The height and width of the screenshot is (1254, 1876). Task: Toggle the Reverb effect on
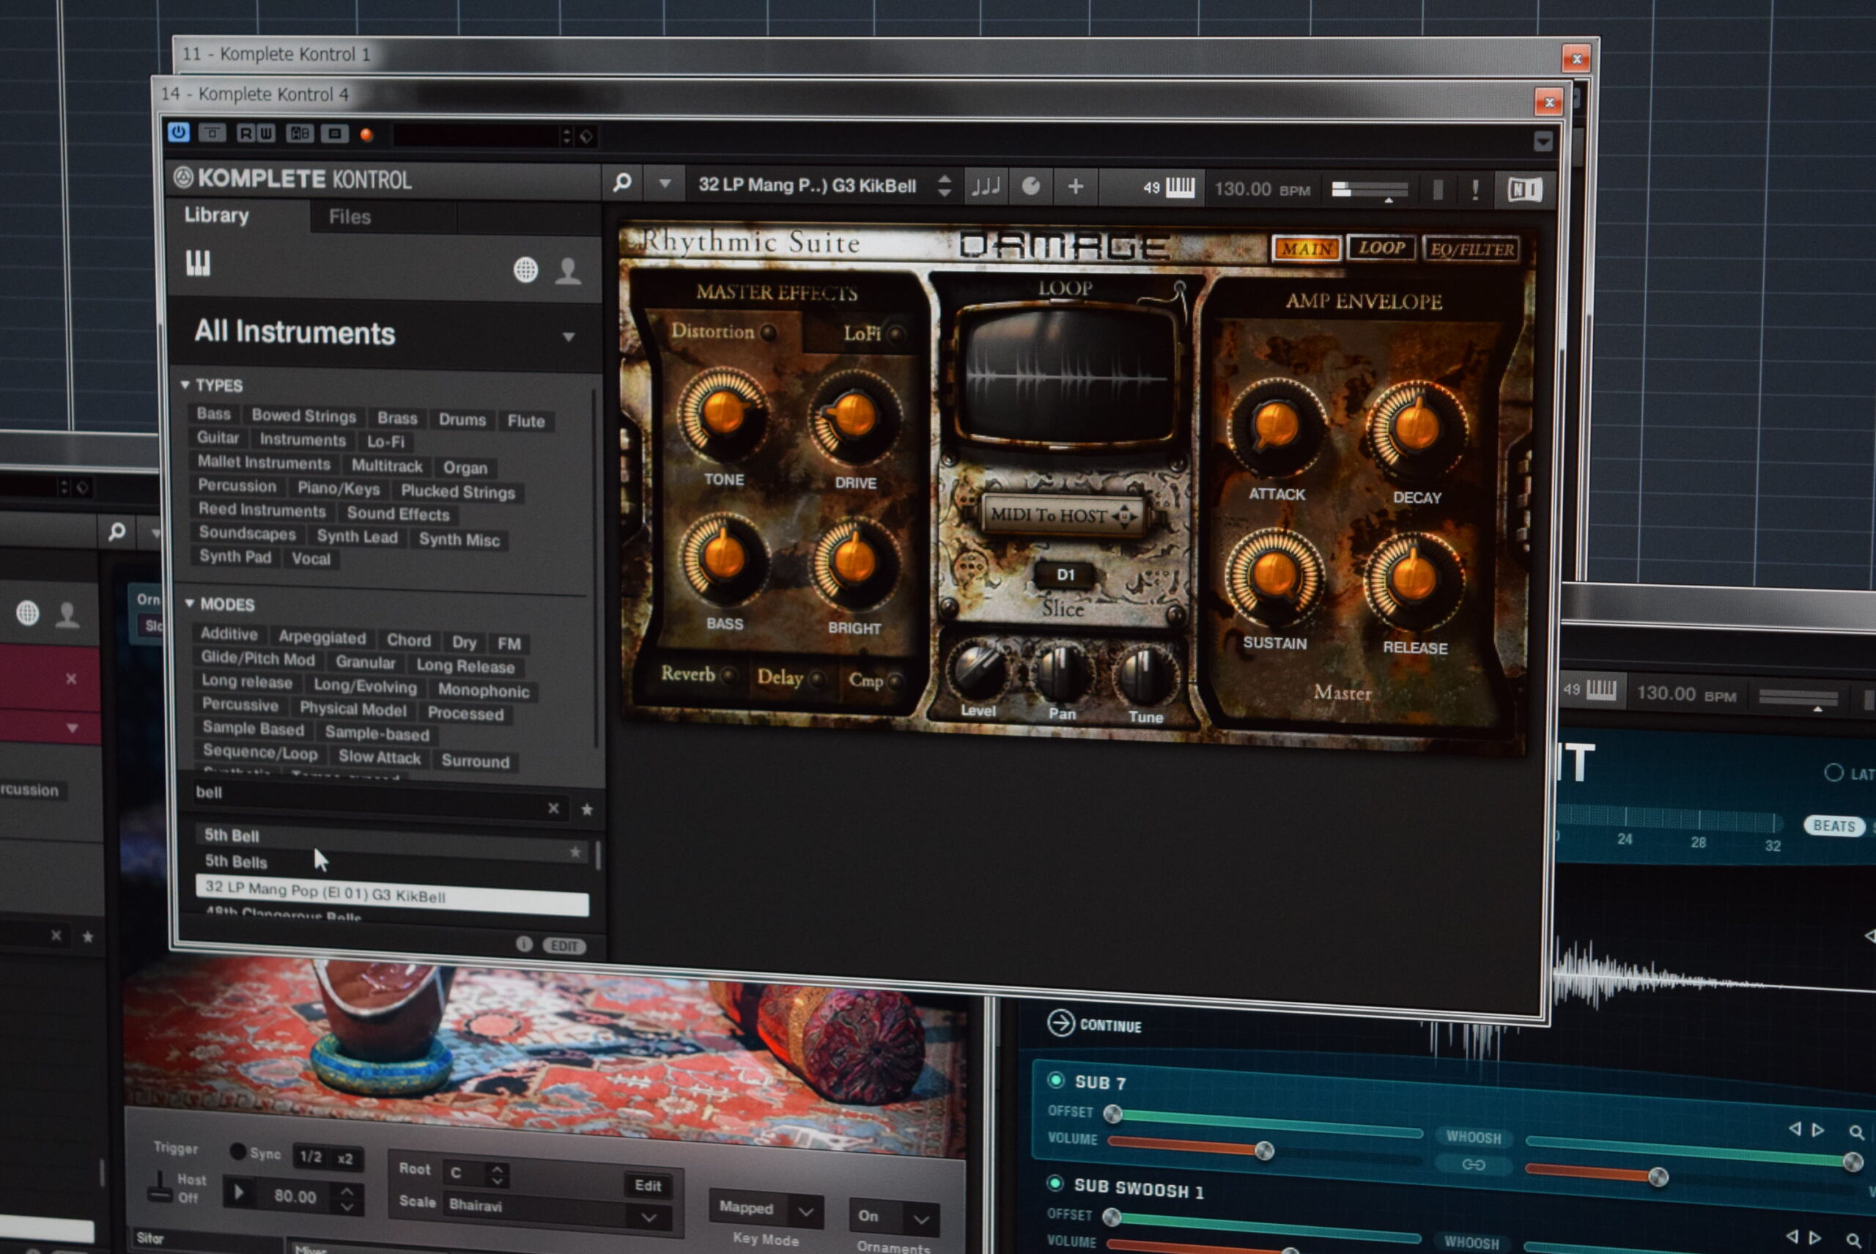click(728, 676)
